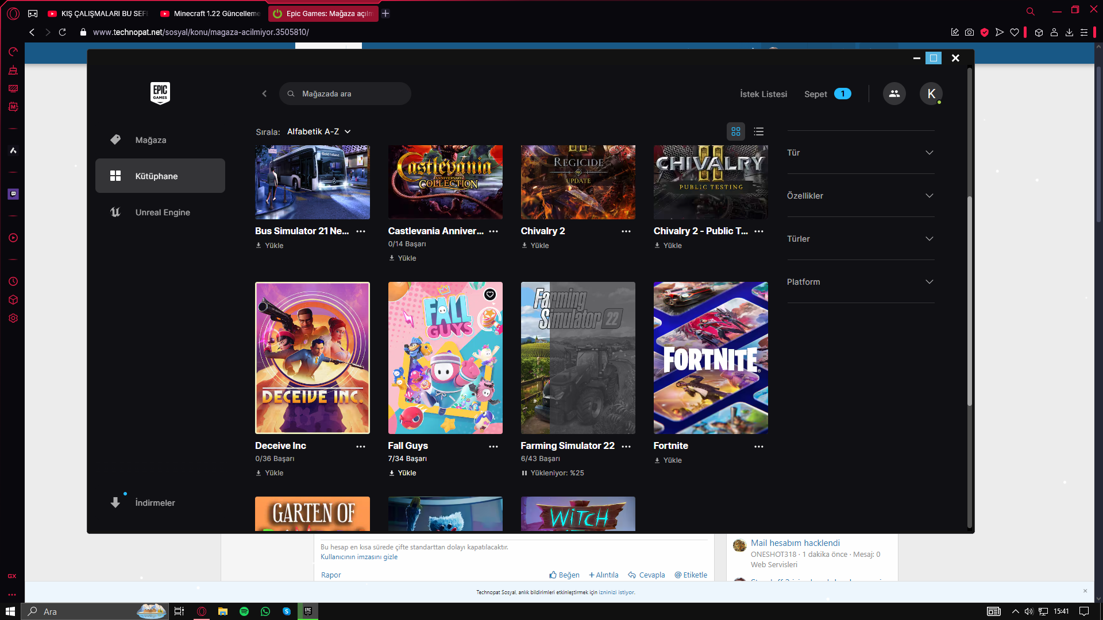Pause the Farming Simulator 22 download
Viewport: 1103px width, 620px height.
pyautogui.click(x=524, y=473)
